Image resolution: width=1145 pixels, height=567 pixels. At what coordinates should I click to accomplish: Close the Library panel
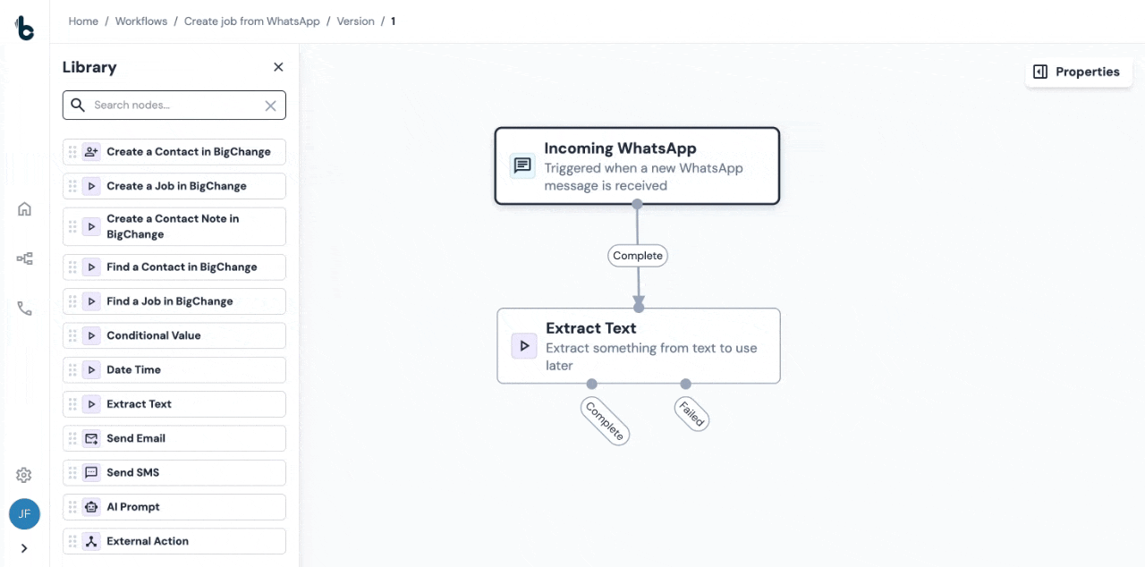278,67
